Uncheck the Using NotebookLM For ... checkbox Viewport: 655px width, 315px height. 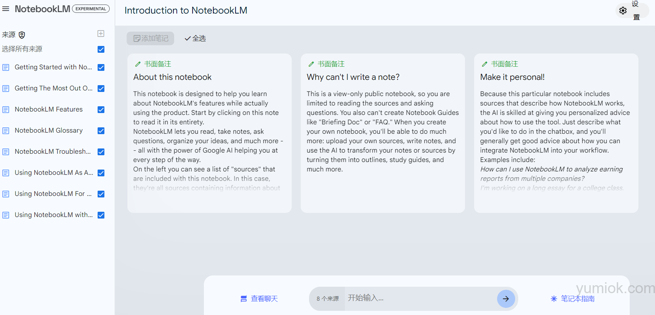(101, 194)
